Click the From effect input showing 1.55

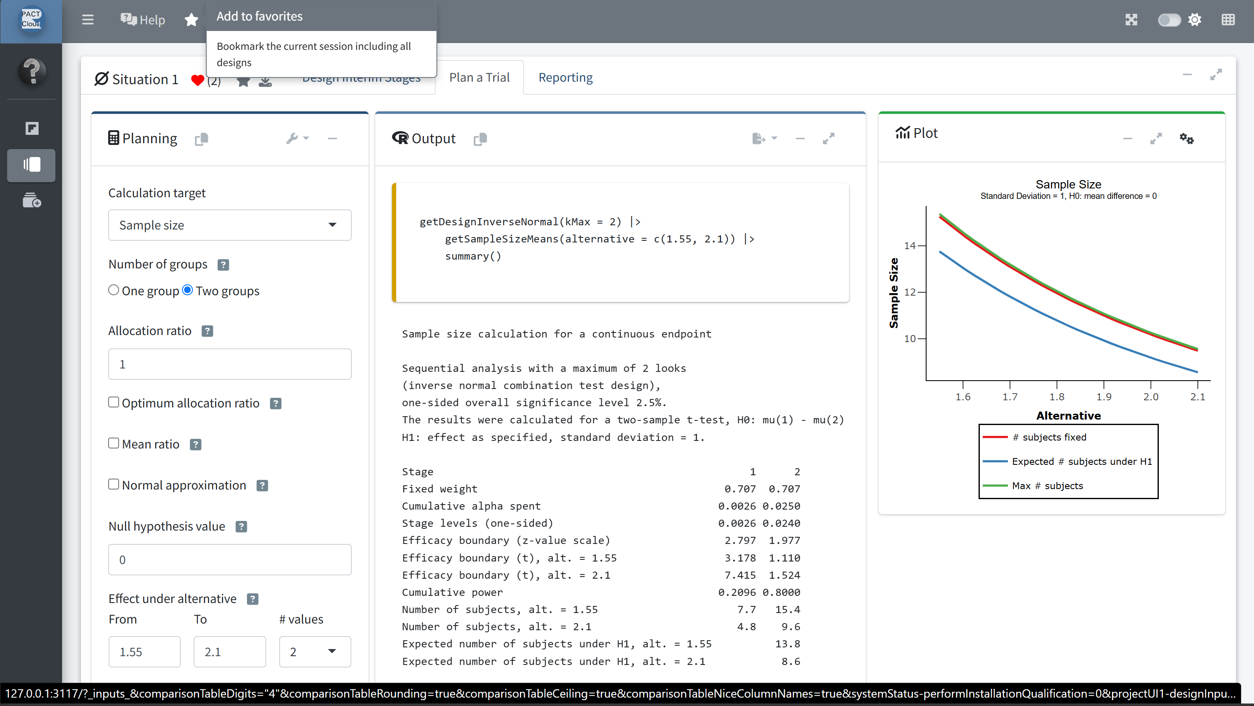[145, 652]
